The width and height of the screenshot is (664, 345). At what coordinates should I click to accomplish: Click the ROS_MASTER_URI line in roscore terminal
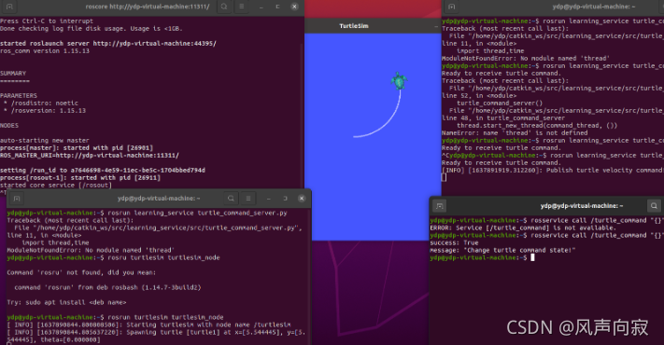[x=90, y=156]
